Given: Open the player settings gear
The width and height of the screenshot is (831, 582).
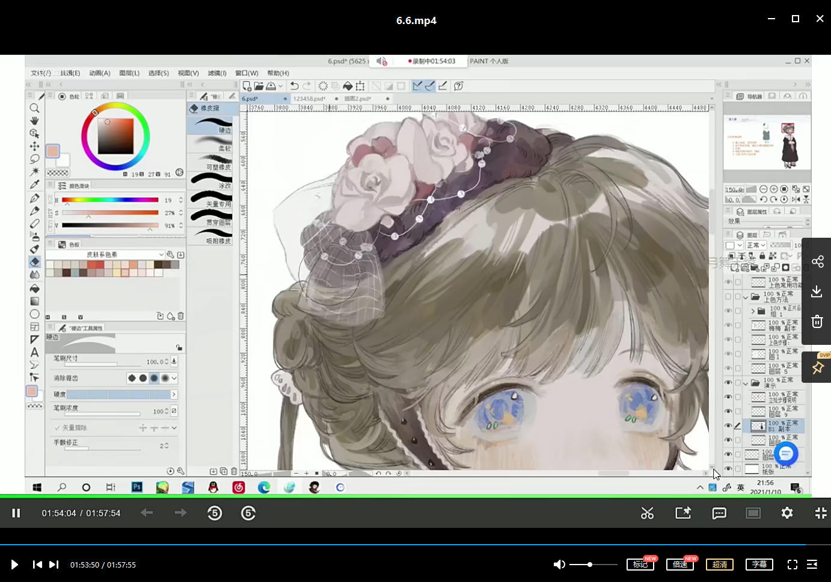Looking at the screenshot, I should tap(787, 513).
